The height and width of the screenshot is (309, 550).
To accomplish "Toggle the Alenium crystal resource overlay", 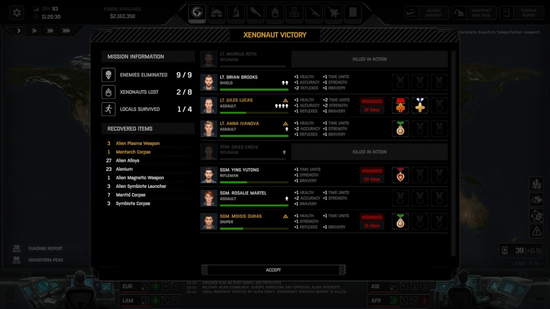I will [536, 184].
